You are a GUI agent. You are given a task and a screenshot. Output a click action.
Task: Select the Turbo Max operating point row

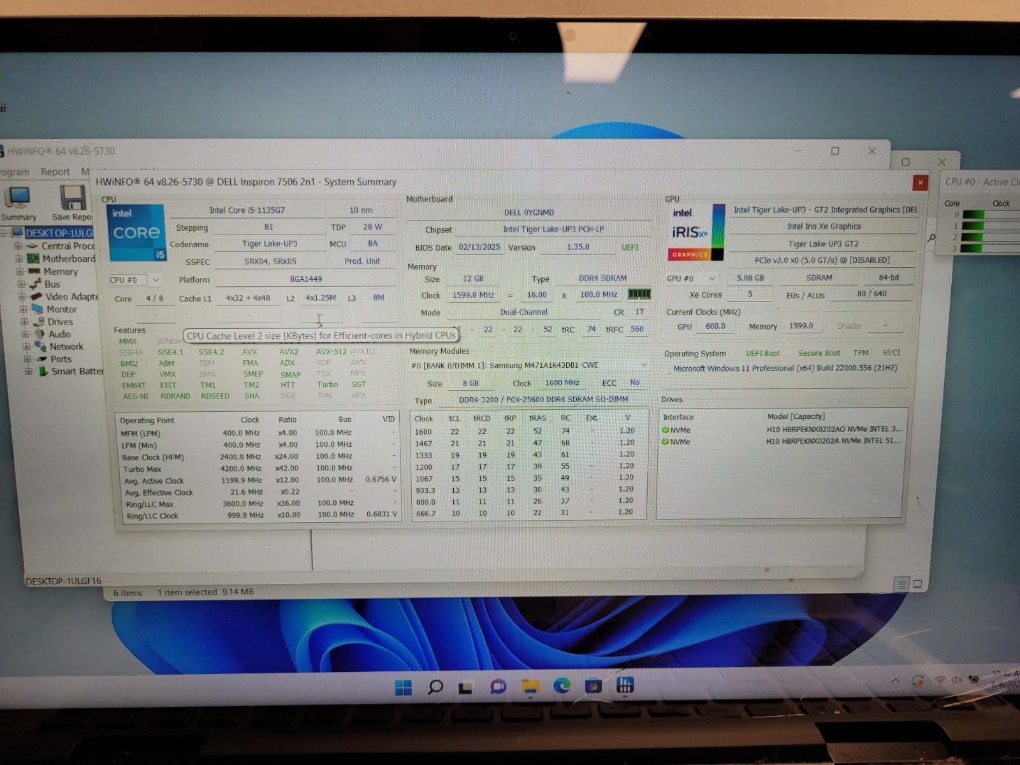[x=258, y=468]
